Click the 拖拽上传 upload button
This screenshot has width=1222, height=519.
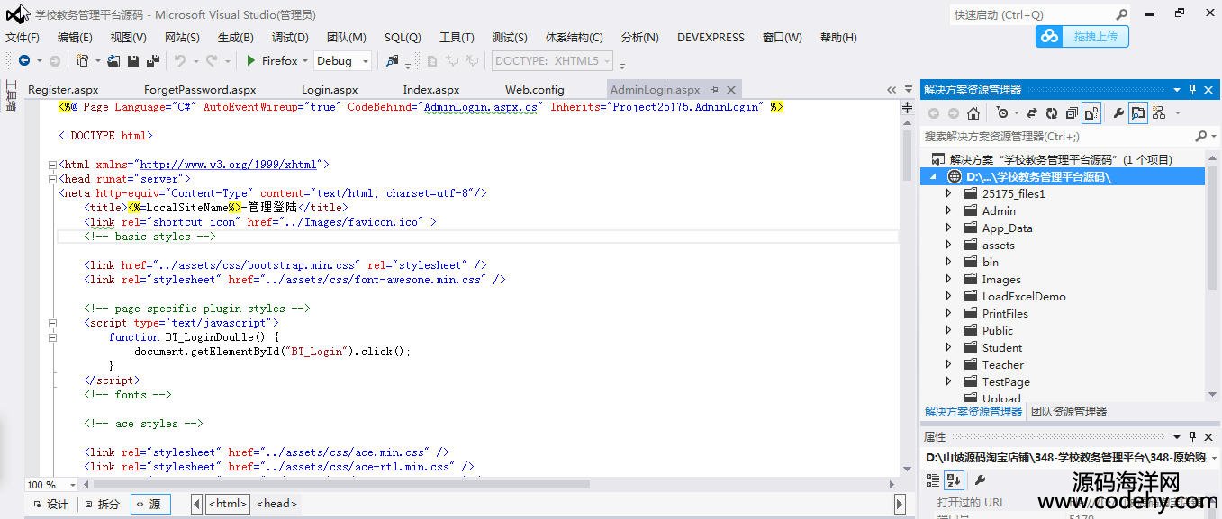pyautogui.click(x=1082, y=36)
